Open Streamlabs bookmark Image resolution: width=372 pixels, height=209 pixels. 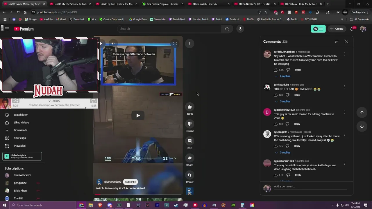pyautogui.click(x=158, y=19)
